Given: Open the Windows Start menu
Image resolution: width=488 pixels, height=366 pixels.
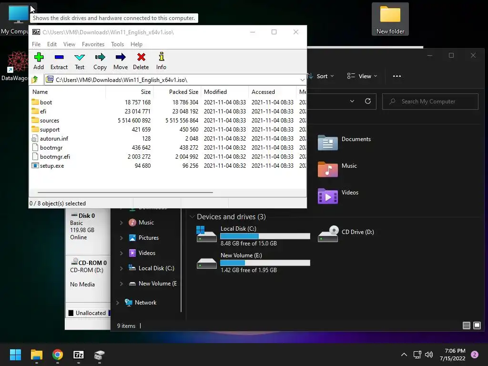Looking at the screenshot, I should coord(15,355).
